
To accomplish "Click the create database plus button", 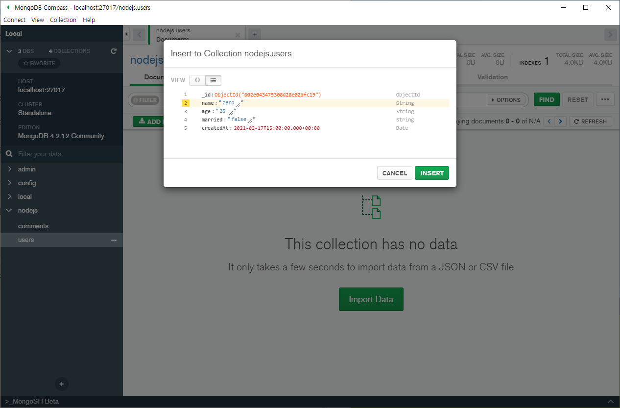I will click(x=62, y=384).
